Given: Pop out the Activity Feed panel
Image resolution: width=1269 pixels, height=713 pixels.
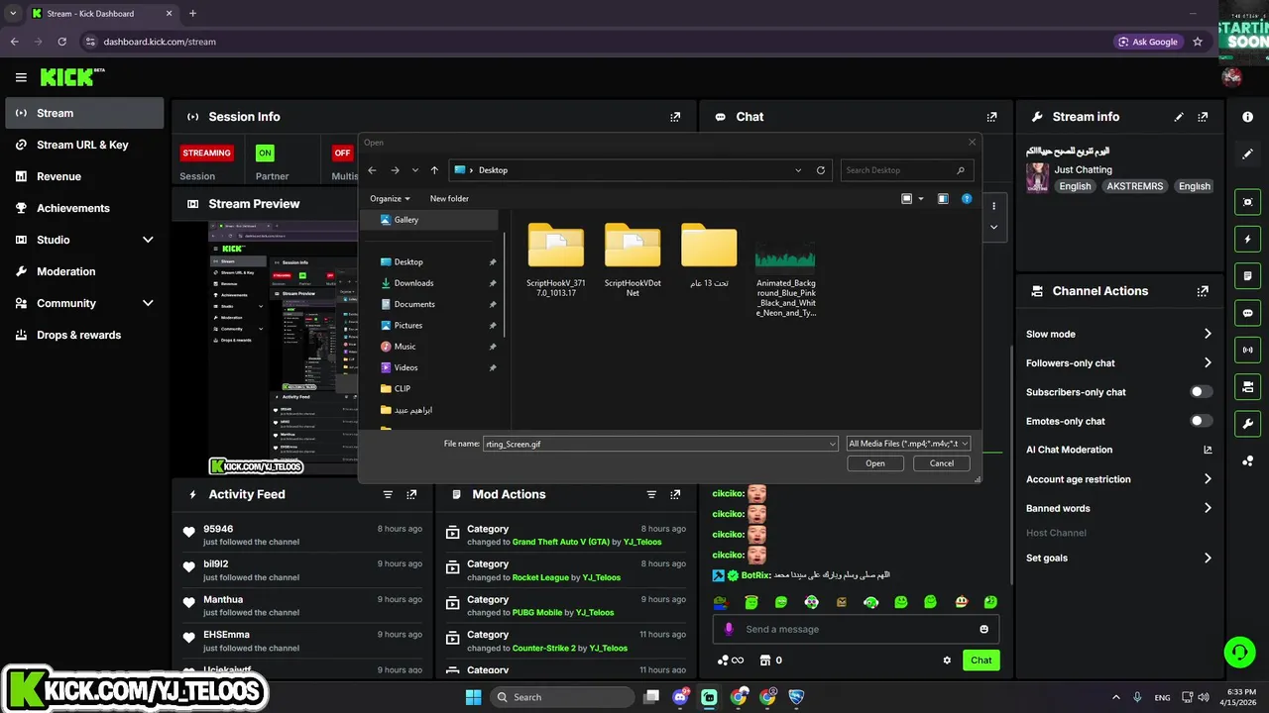Looking at the screenshot, I should [x=411, y=494].
